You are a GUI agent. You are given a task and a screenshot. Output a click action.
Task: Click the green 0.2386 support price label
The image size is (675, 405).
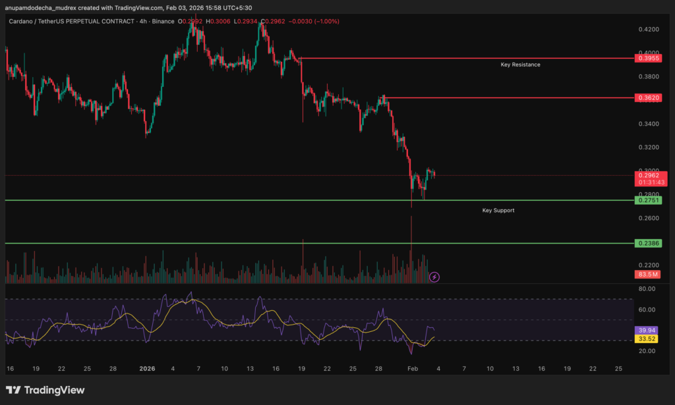click(x=649, y=243)
